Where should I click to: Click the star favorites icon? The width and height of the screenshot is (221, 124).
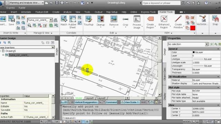199,3
